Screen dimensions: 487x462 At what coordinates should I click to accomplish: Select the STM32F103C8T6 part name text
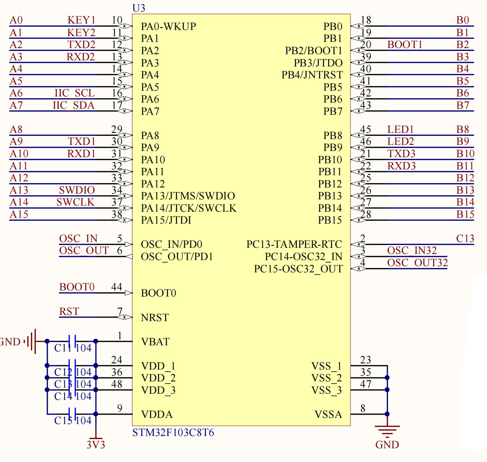tap(173, 432)
